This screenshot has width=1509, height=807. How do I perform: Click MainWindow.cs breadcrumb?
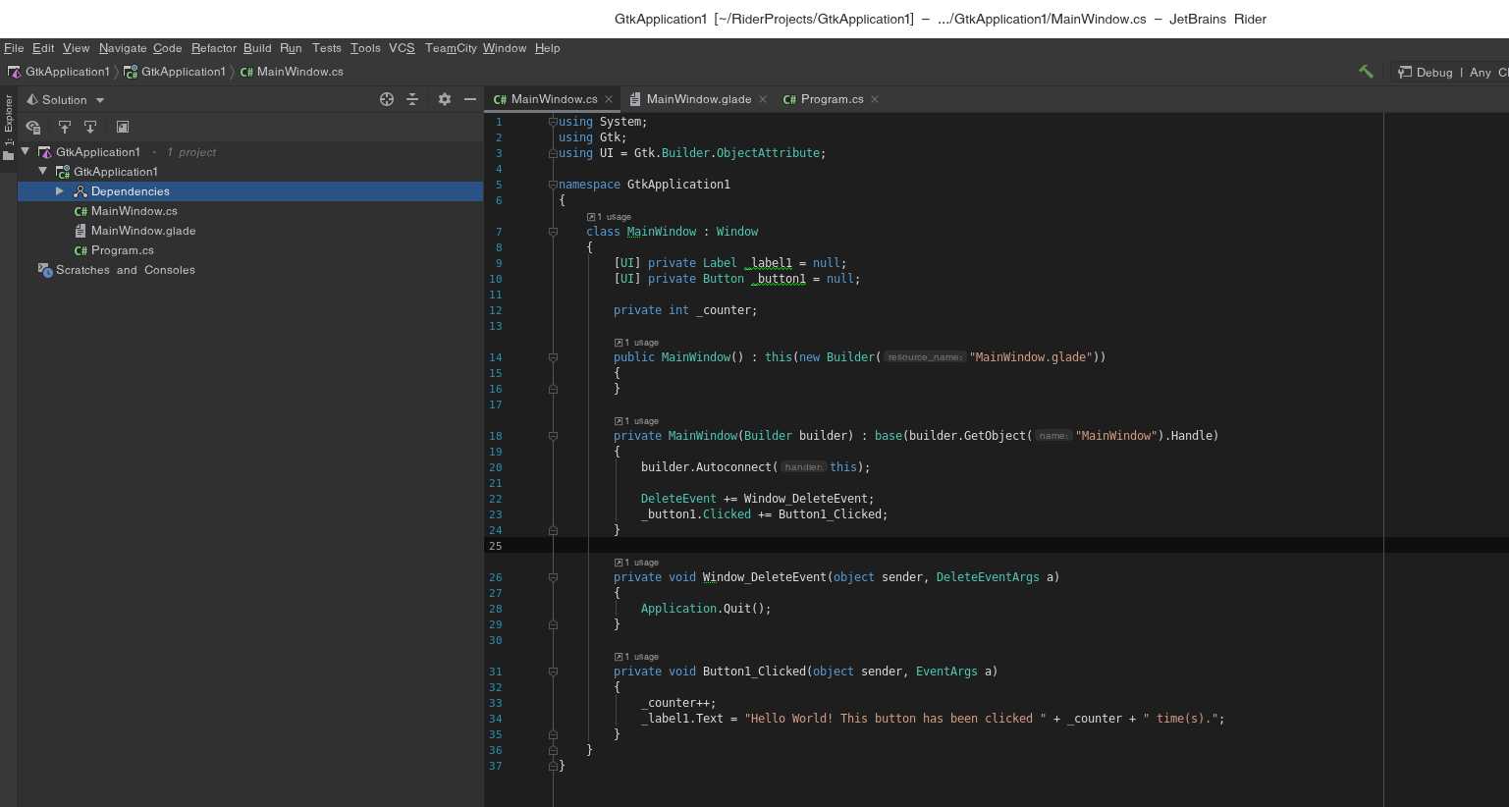(292, 72)
